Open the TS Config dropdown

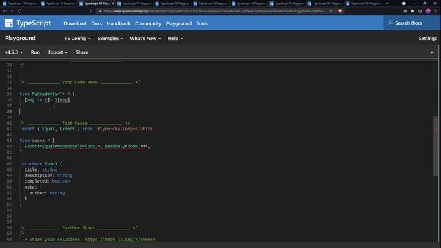tap(77, 39)
